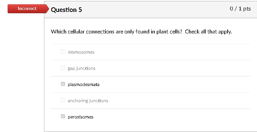Click the plasmodesmata answer row

(151, 84)
